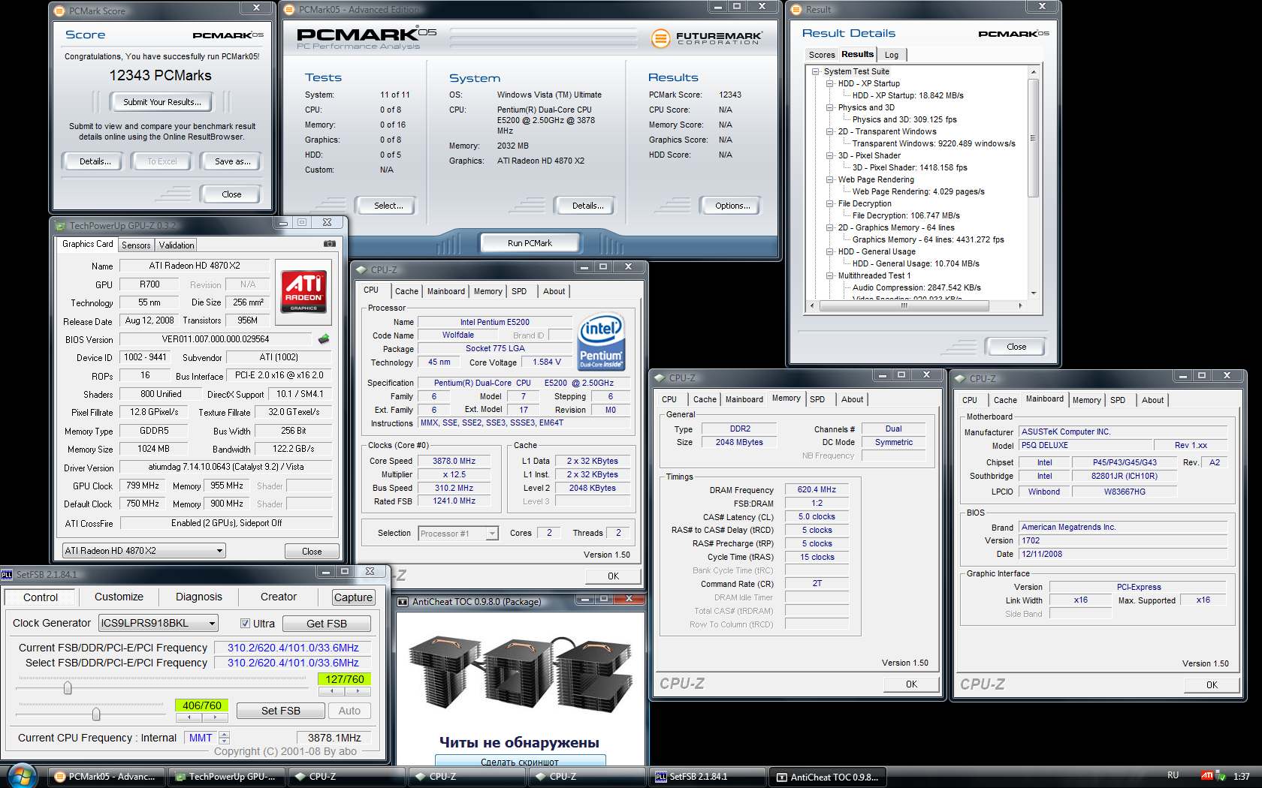Click the Get FSB button
The height and width of the screenshot is (788, 1262).
pos(327,624)
